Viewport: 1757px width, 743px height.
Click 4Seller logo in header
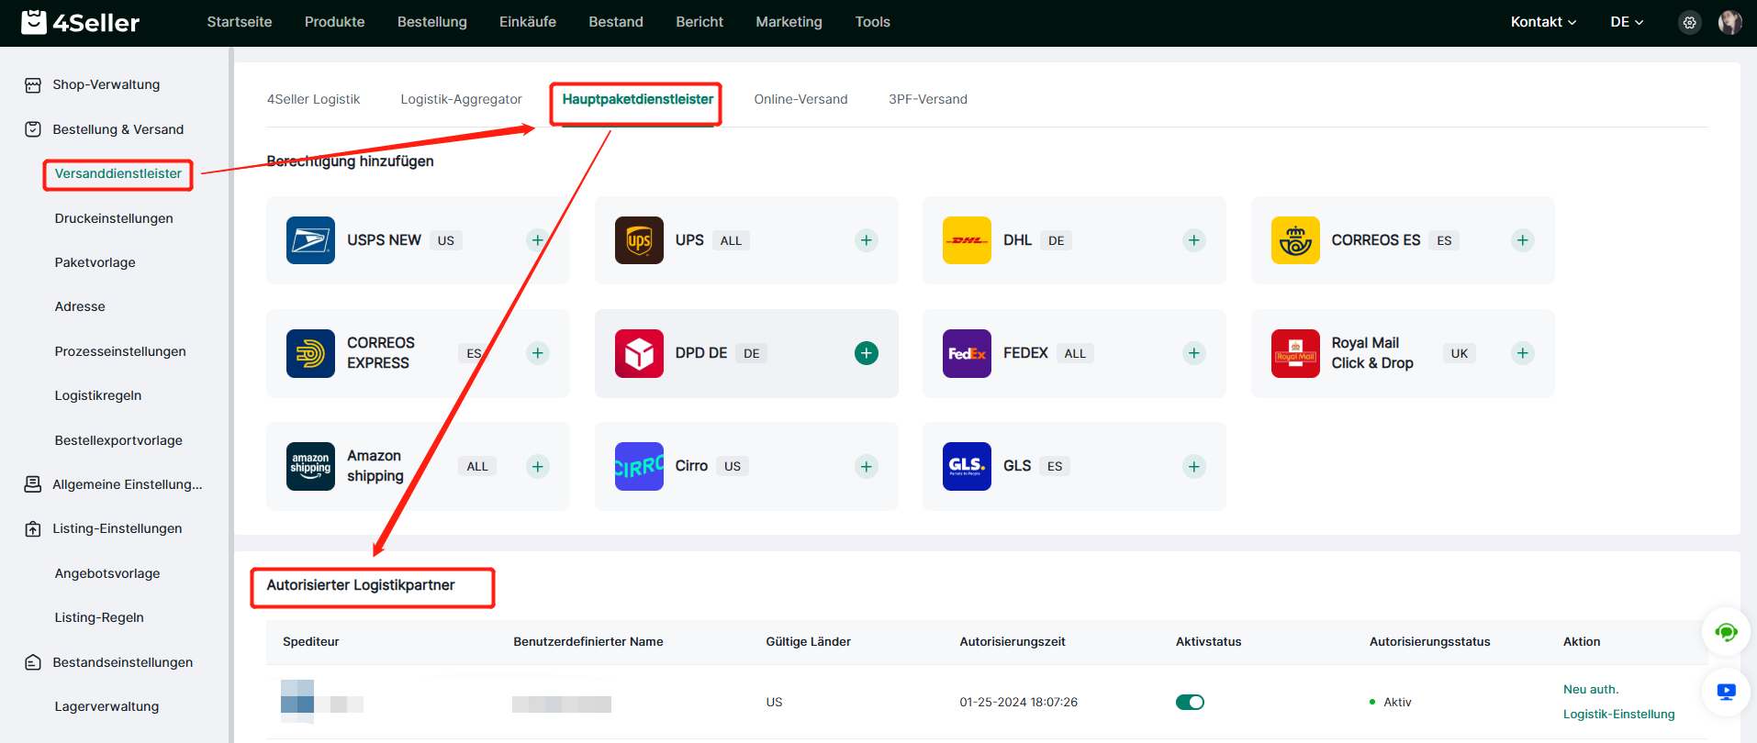coord(81,22)
